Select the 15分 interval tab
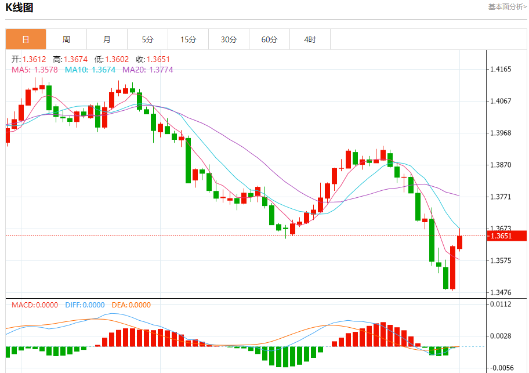The width and height of the screenshot is (529, 373). [x=188, y=39]
